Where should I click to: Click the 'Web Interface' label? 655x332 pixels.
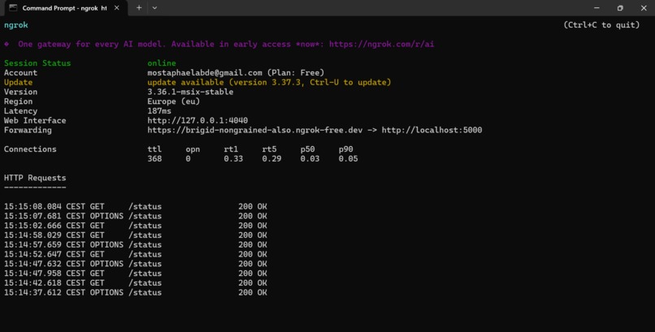[35, 120]
